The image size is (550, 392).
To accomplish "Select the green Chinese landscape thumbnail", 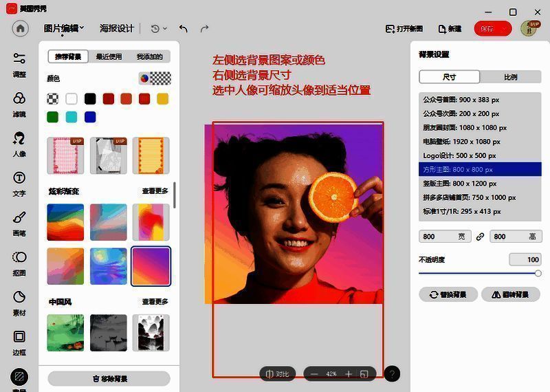I will point(65,333).
